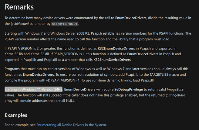Click K32EnumDeviceDrivers after 'PSAPI_VERSION is 2'
Viewport: 199px width, 130px height.
116,48
